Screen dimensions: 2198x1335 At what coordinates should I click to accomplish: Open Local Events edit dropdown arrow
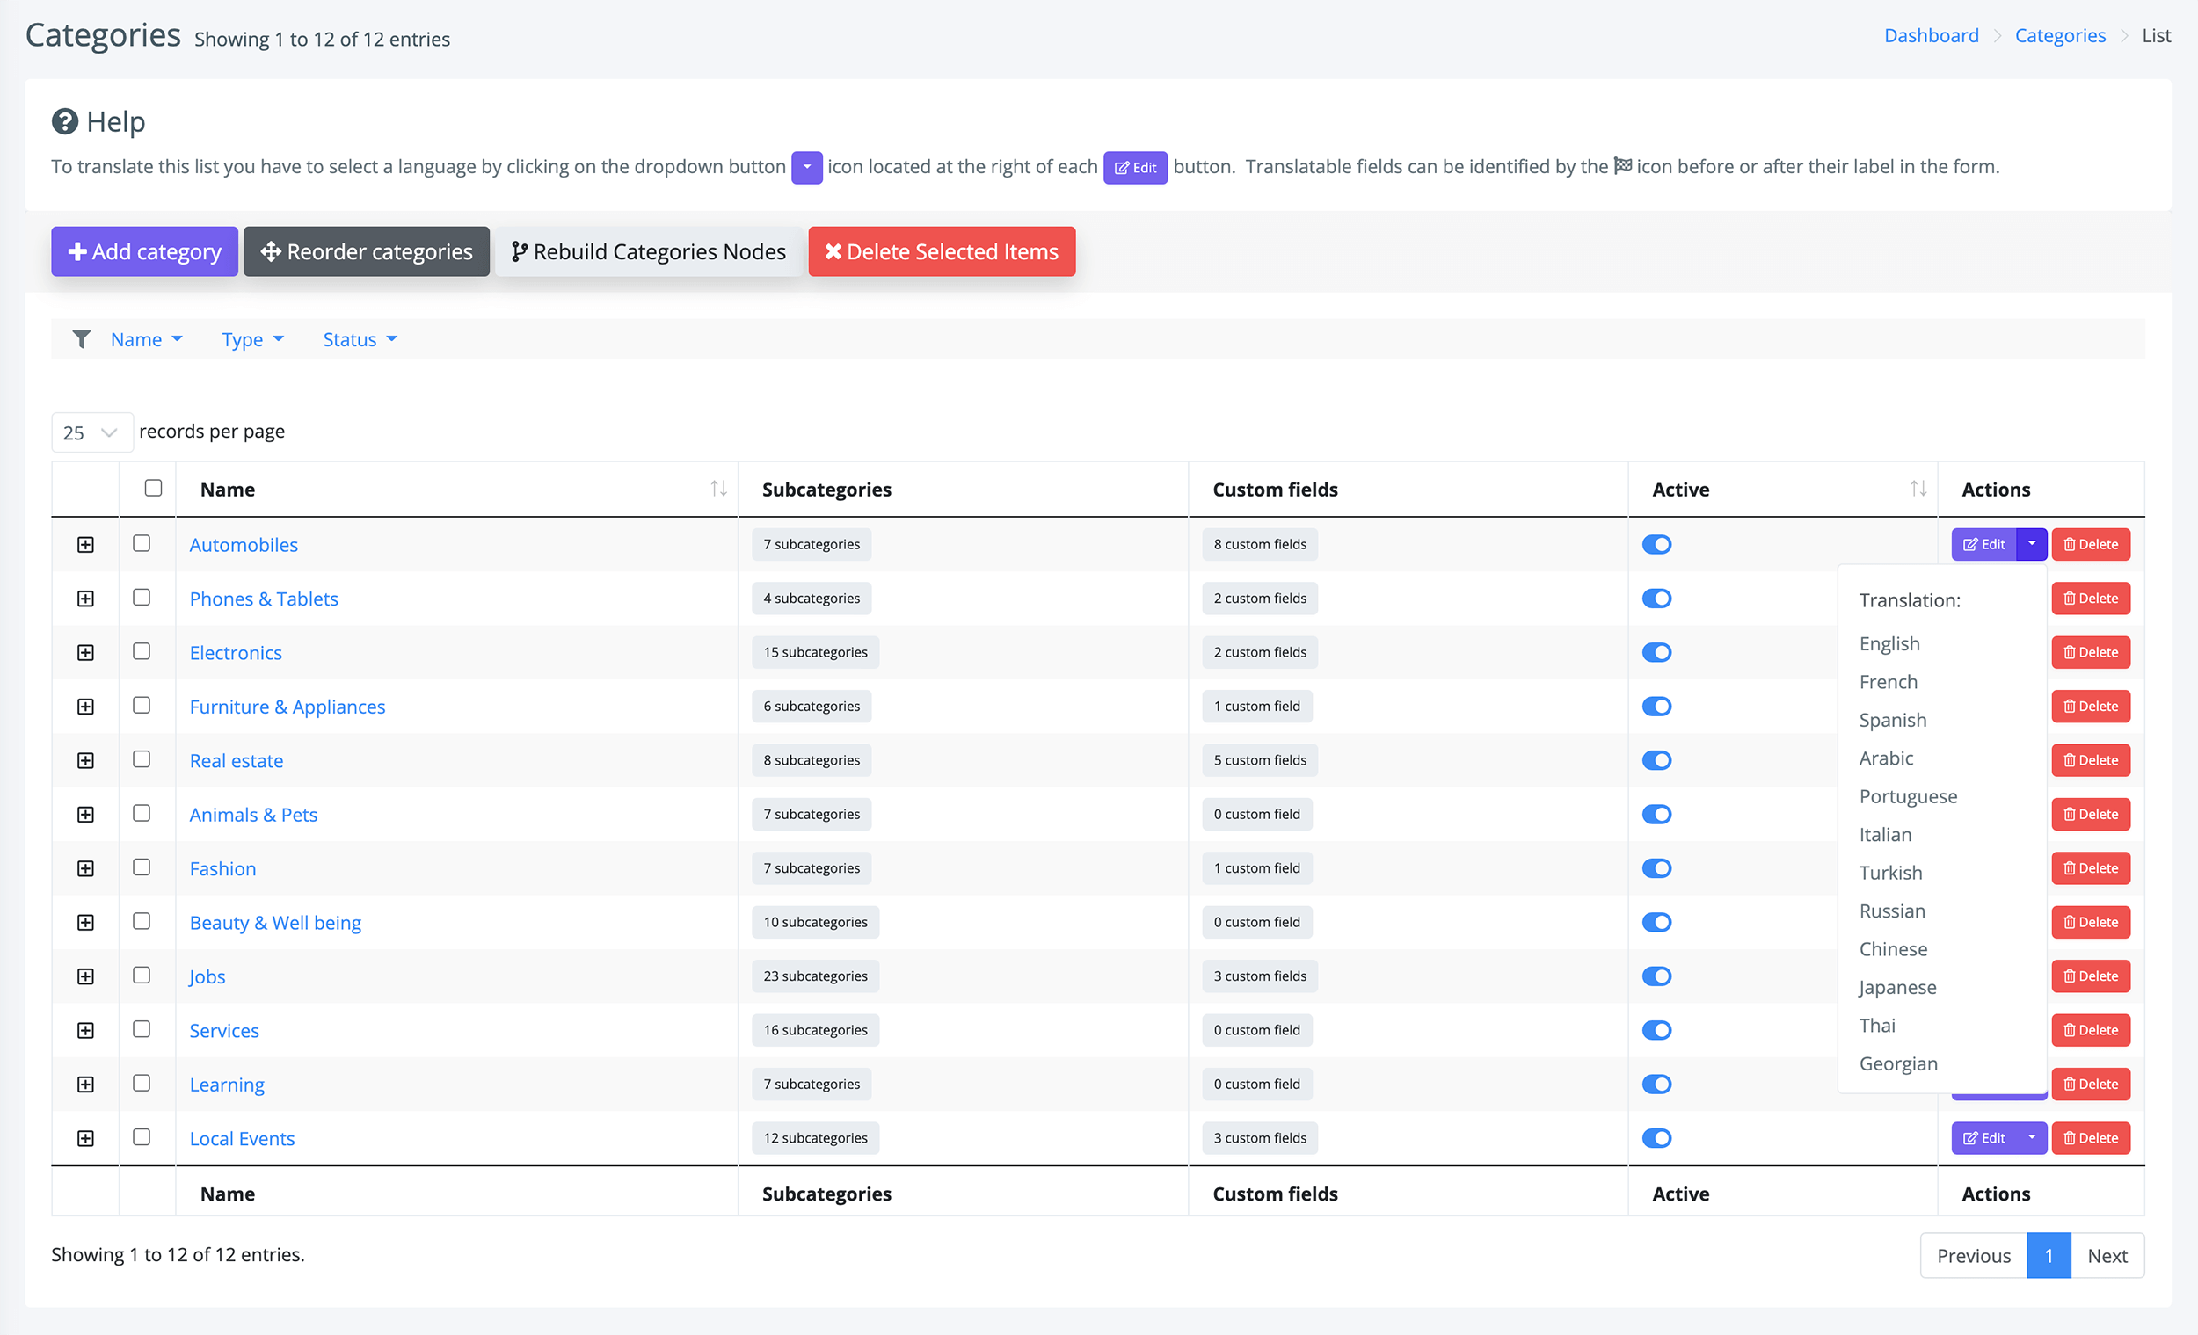pos(2031,1138)
